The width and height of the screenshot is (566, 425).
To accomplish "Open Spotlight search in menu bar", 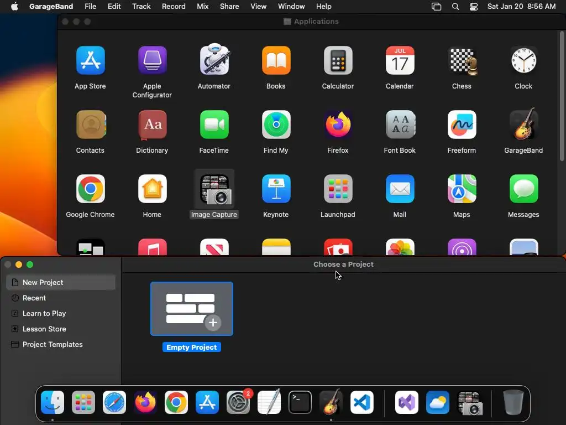I will (455, 7).
